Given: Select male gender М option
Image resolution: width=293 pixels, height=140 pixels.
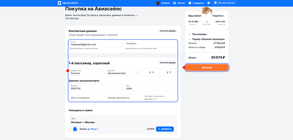Looking at the screenshot, I should point(151,72).
